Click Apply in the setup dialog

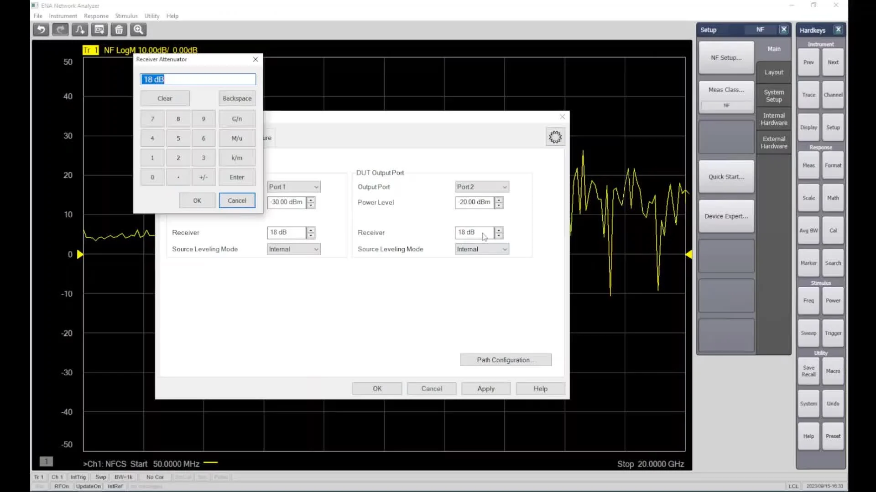click(x=486, y=389)
